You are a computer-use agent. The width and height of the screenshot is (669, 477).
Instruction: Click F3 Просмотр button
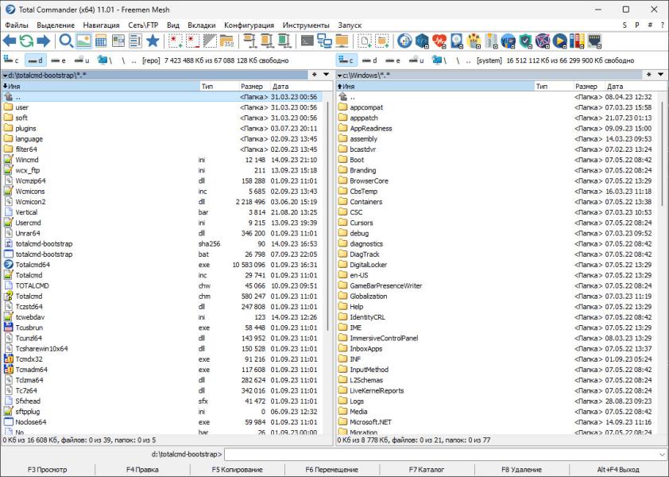(48, 470)
